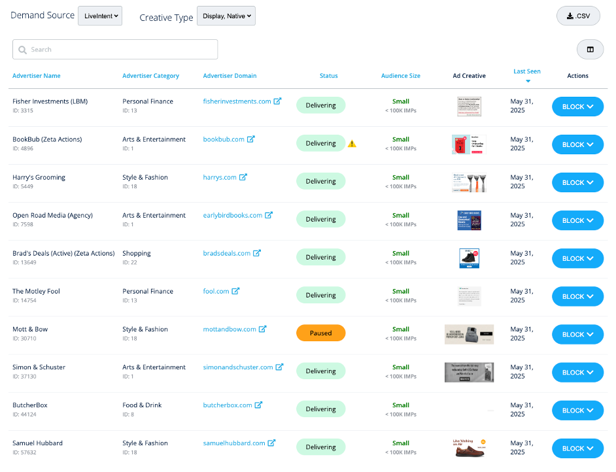The width and height of the screenshot is (616, 472).
Task: Click the Paused status badge for Mott & Bow
Action: click(x=320, y=333)
